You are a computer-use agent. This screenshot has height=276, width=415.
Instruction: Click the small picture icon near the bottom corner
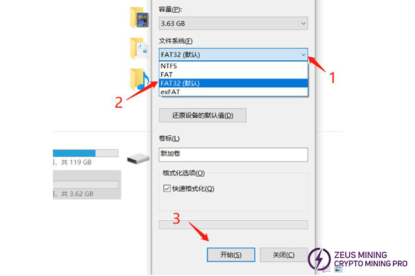click(338, 270)
